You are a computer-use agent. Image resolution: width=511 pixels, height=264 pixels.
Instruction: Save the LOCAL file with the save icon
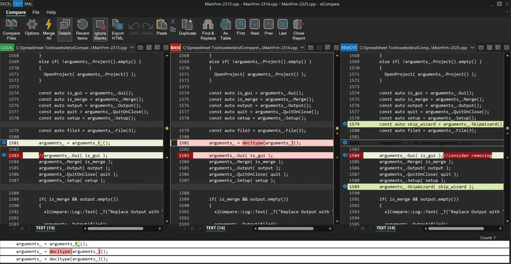pos(149,47)
